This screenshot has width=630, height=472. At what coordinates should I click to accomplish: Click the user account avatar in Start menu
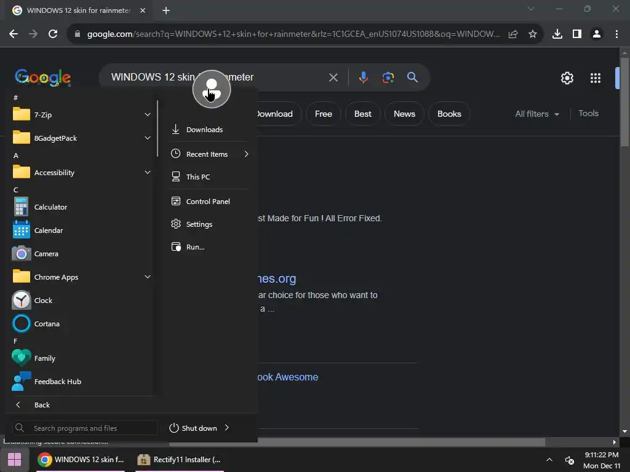212,89
